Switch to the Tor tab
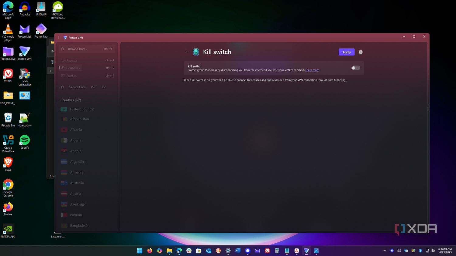The height and width of the screenshot is (256, 456). pyautogui.click(x=104, y=87)
